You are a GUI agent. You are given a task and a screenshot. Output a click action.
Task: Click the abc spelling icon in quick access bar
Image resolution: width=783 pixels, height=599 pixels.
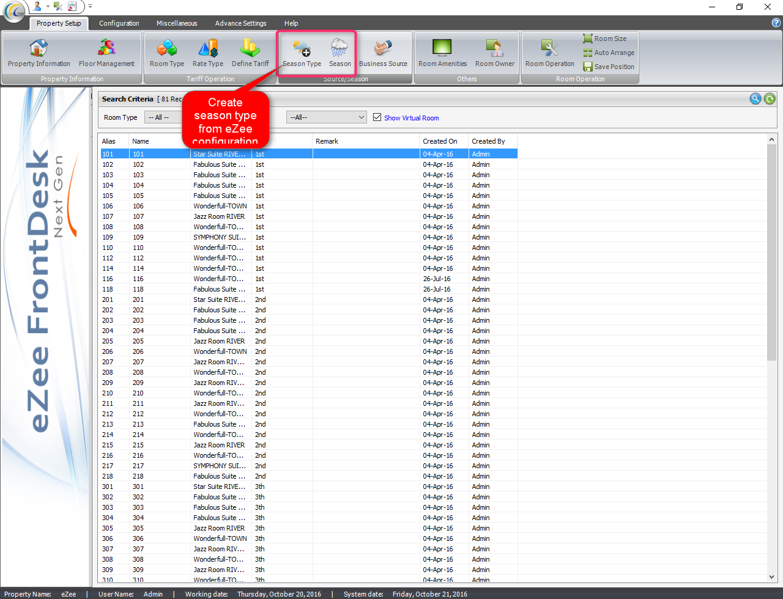73,6
